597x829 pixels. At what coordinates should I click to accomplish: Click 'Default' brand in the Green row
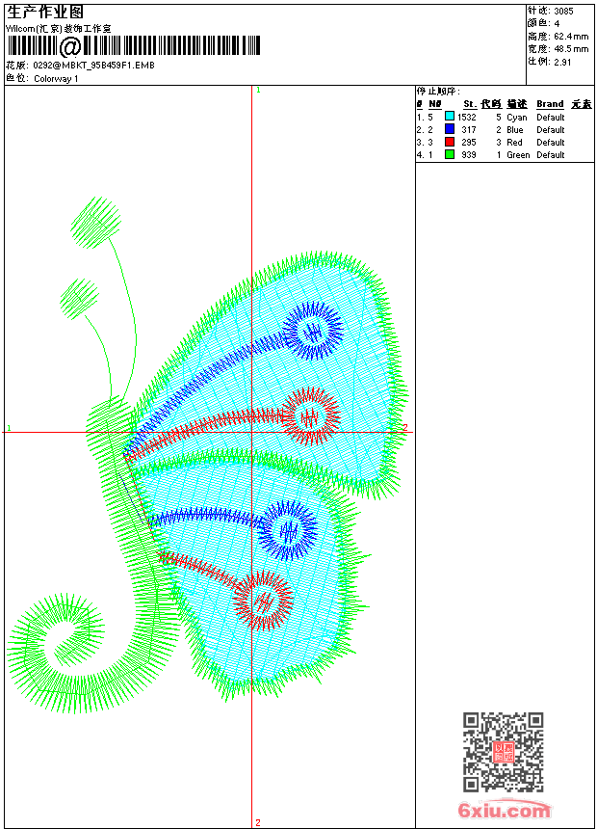(x=551, y=155)
